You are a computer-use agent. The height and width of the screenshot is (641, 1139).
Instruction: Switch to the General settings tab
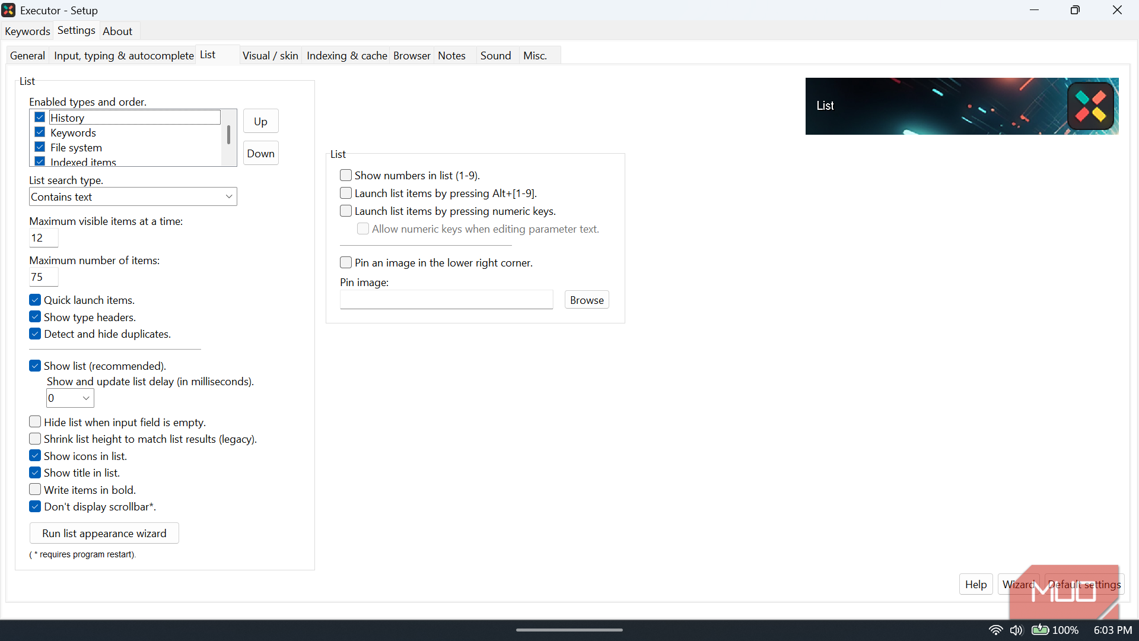click(x=27, y=56)
